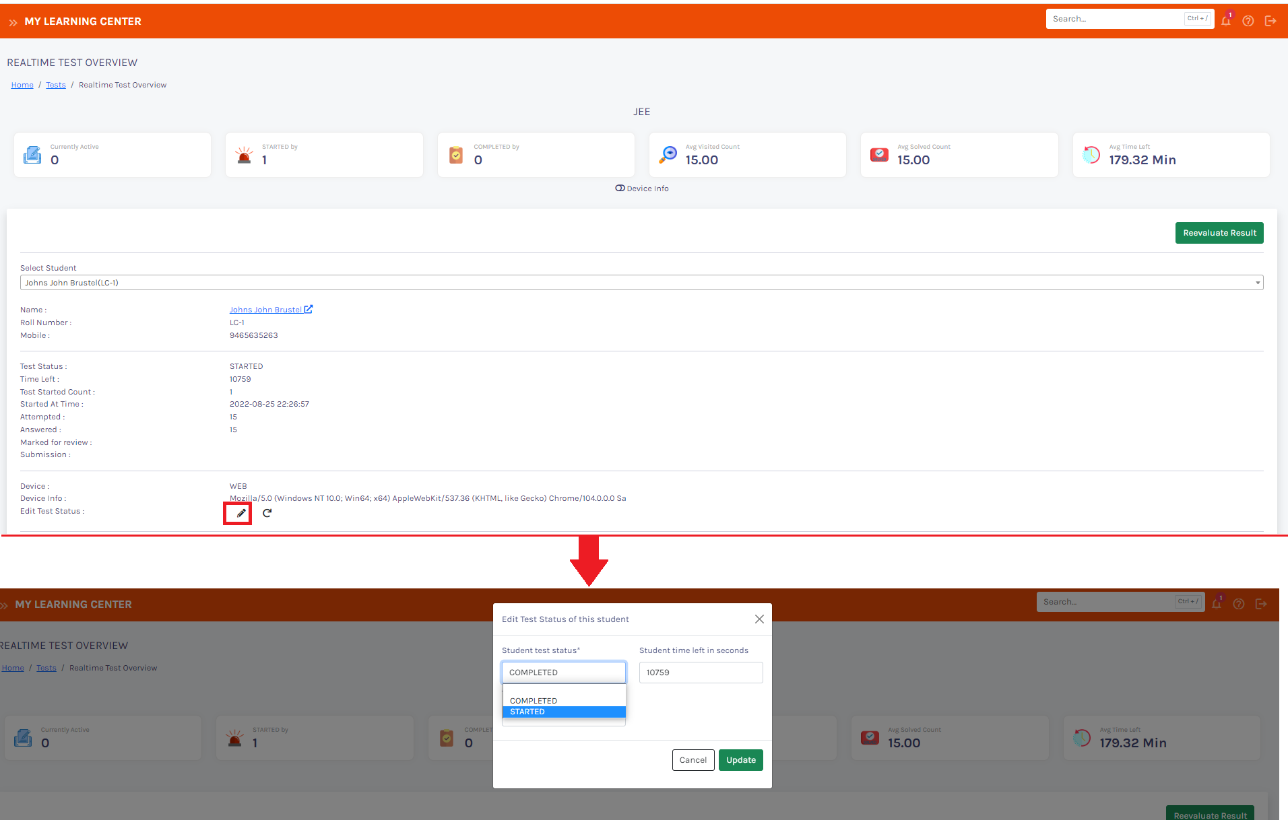Image resolution: width=1288 pixels, height=820 pixels.
Task: Click the Search input field at top
Action: (1115, 19)
